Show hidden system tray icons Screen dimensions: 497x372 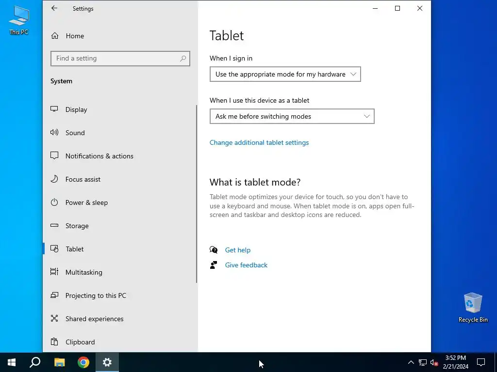[411, 362]
